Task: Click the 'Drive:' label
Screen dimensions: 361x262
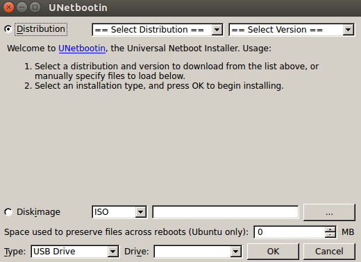Action: [137, 252]
